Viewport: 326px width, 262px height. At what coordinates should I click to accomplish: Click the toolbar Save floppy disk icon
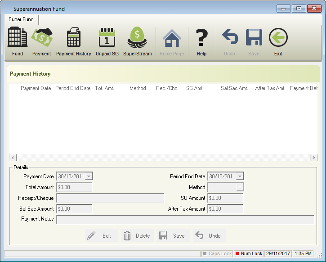(x=254, y=37)
